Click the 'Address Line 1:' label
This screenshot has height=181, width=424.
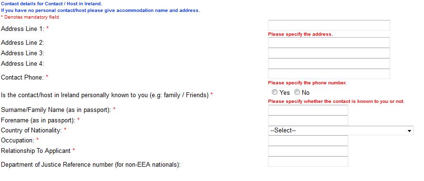[23, 29]
